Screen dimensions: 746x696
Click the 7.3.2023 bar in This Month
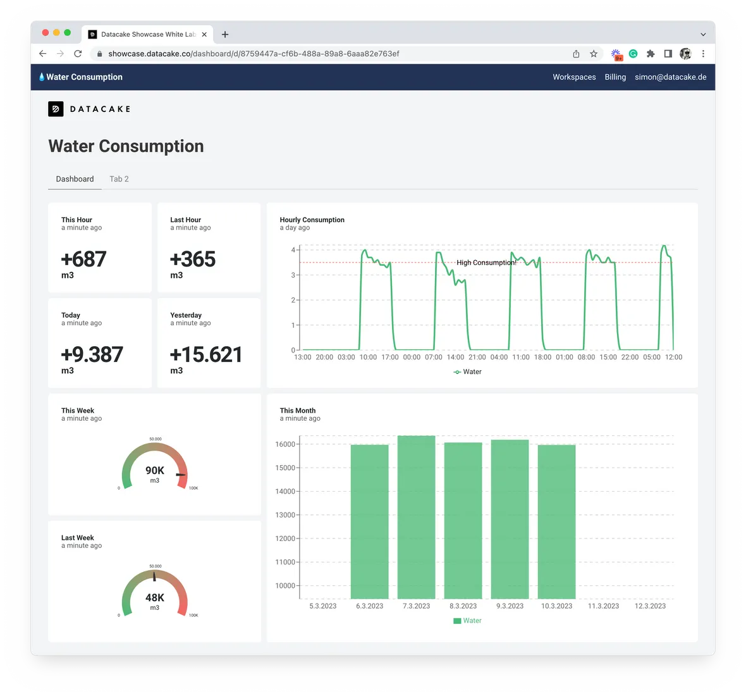(x=416, y=517)
